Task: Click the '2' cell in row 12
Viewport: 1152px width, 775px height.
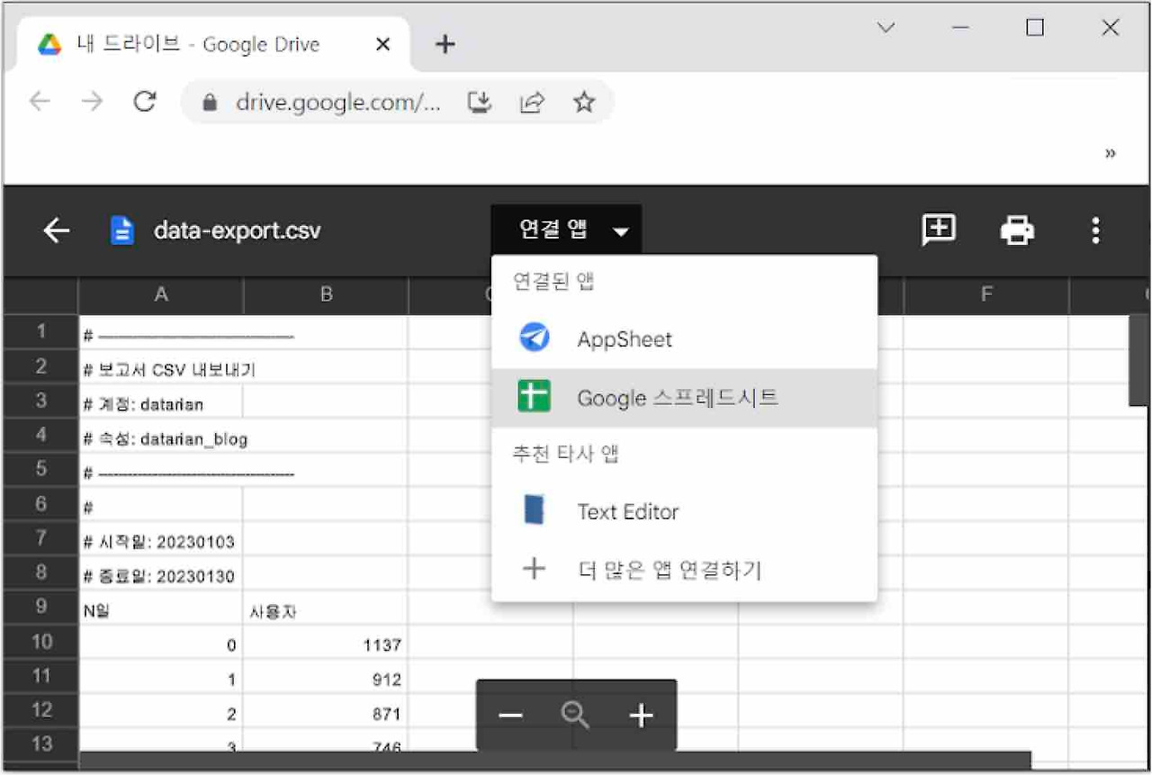Action: (x=161, y=709)
